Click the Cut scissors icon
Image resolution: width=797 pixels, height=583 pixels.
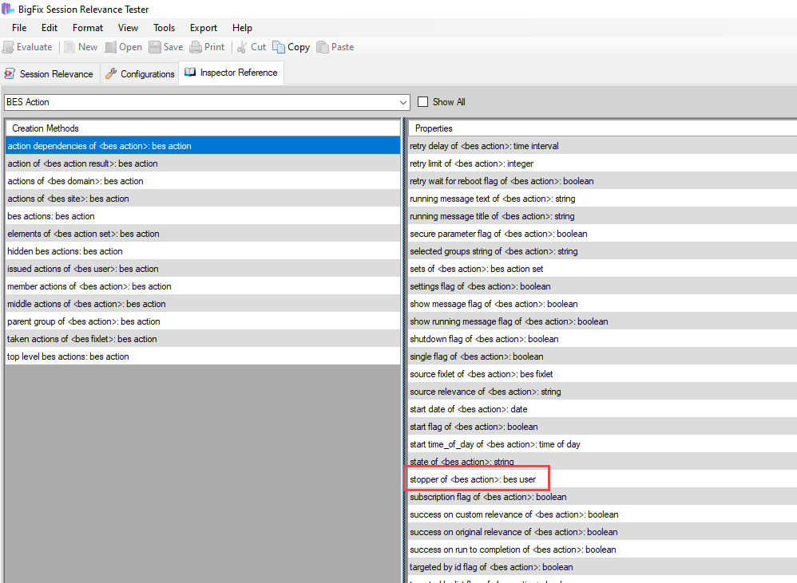(x=242, y=47)
